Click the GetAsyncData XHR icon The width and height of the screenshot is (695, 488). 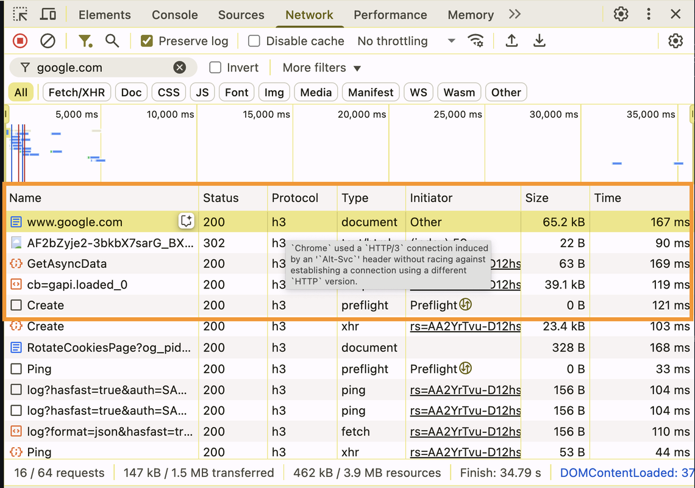(x=16, y=264)
